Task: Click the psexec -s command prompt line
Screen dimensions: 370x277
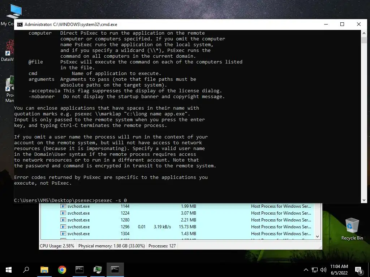Action: pyautogui.click(x=70, y=200)
